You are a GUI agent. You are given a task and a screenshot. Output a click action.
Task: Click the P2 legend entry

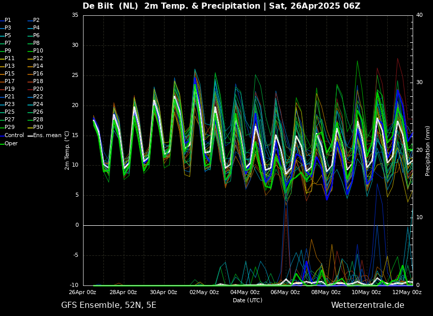pos(36,20)
